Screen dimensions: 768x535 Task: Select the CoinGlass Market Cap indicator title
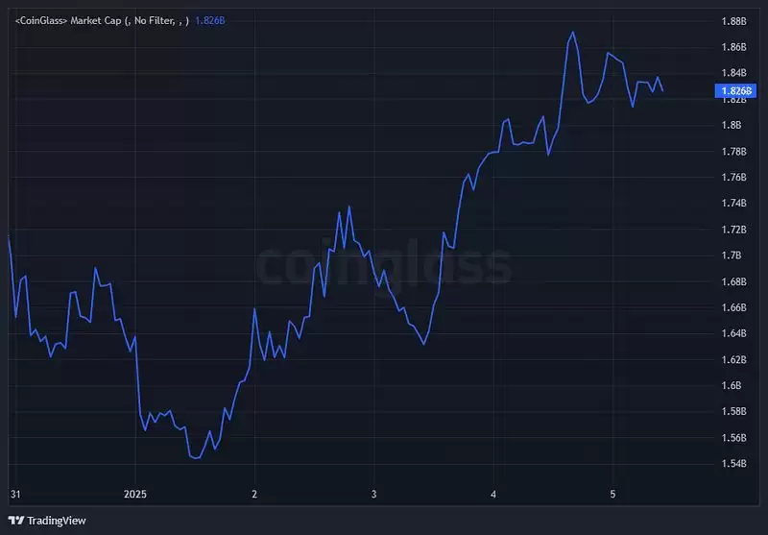click(102, 19)
